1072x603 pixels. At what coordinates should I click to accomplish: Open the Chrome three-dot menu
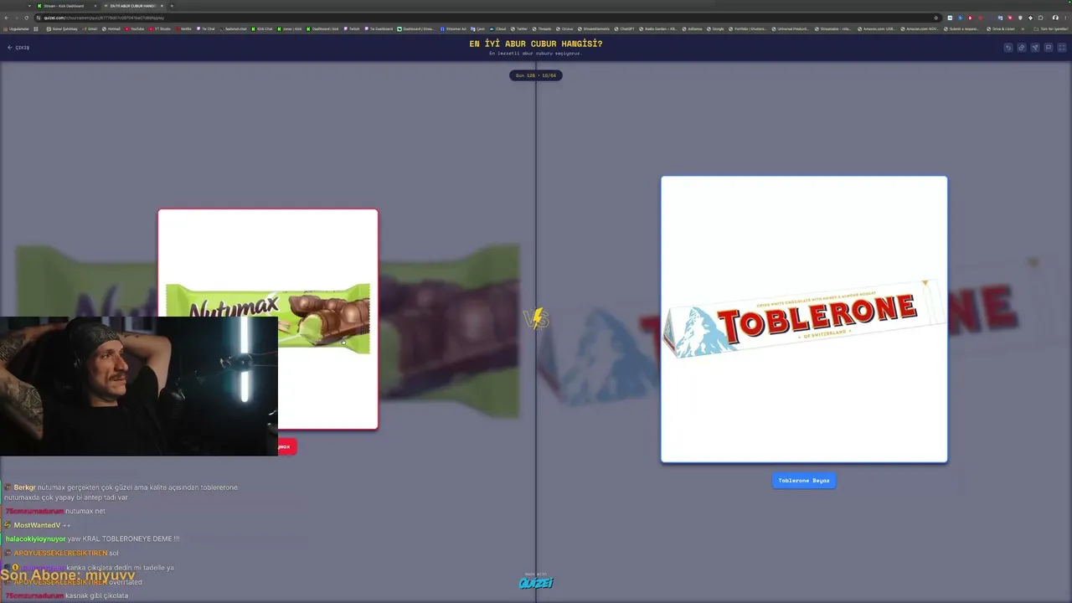[1065, 18]
